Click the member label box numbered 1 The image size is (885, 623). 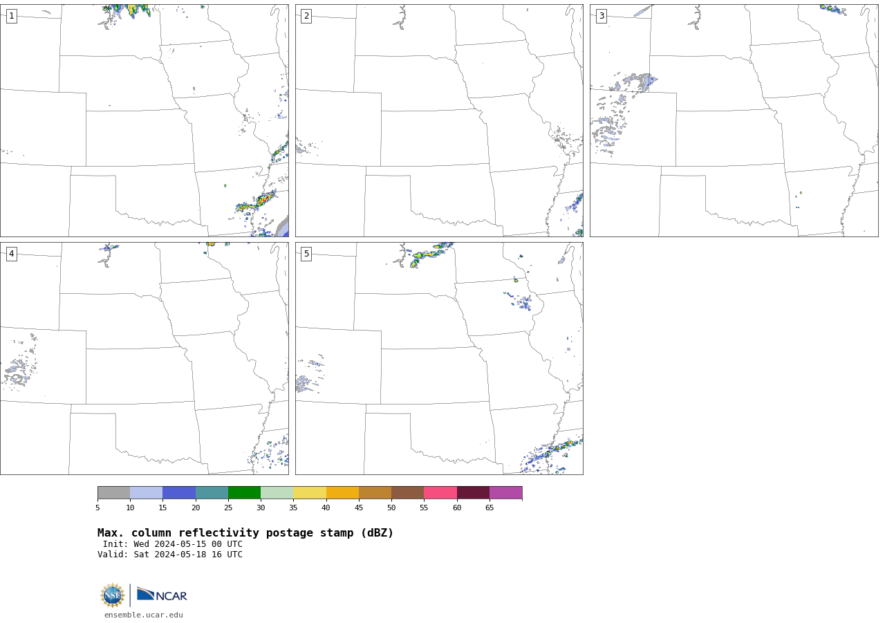pyautogui.click(x=11, y=16)
